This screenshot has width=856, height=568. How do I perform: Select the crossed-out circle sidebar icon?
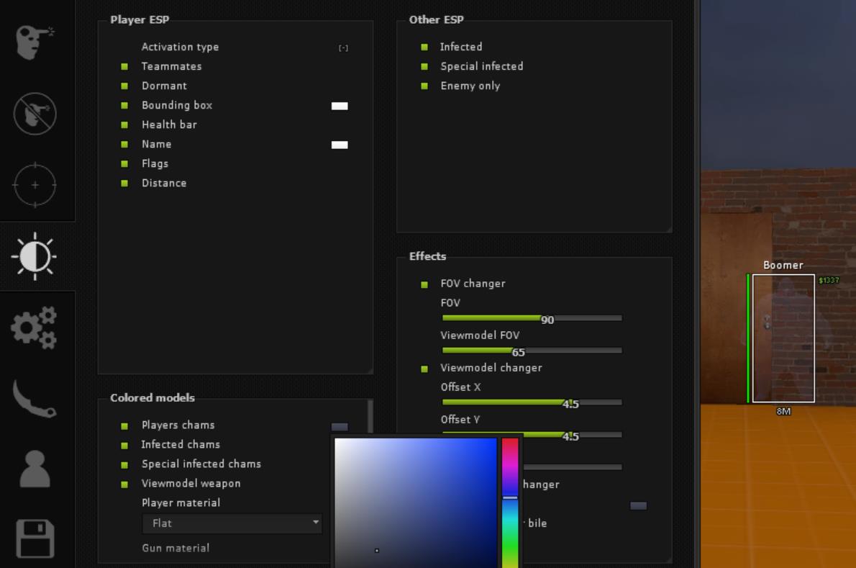[x=35, y=113]
